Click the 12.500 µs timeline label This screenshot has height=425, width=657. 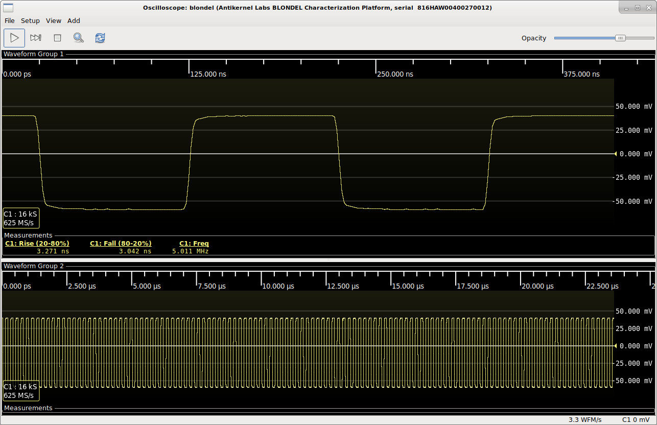point(343,286)
